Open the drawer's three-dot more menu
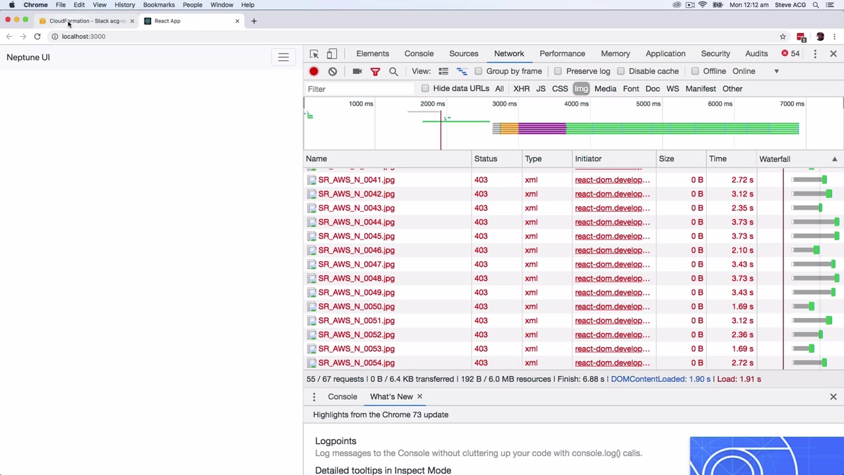 point(314,396)
